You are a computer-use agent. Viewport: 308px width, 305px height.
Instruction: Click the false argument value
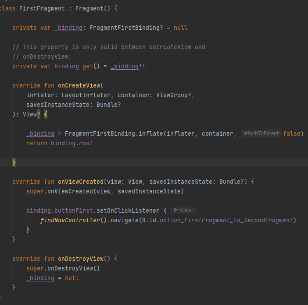[292, 133]
